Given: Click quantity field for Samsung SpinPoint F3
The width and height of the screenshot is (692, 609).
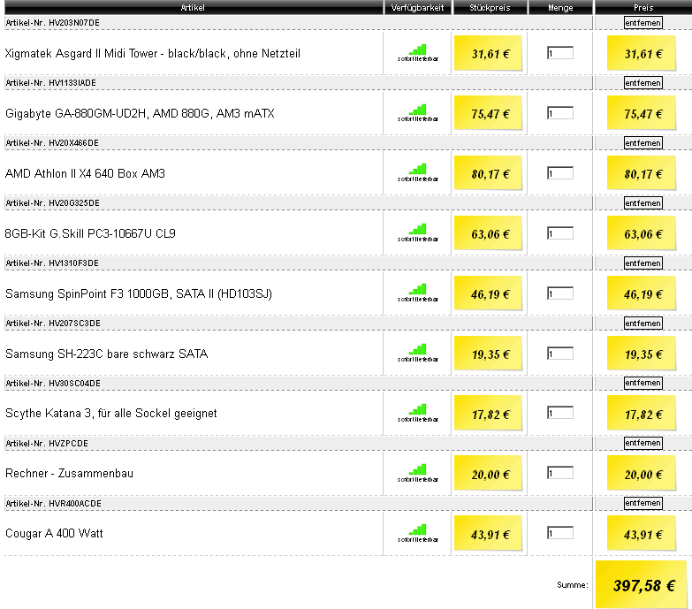Looking at the screenshot, I should coord(560,293).
